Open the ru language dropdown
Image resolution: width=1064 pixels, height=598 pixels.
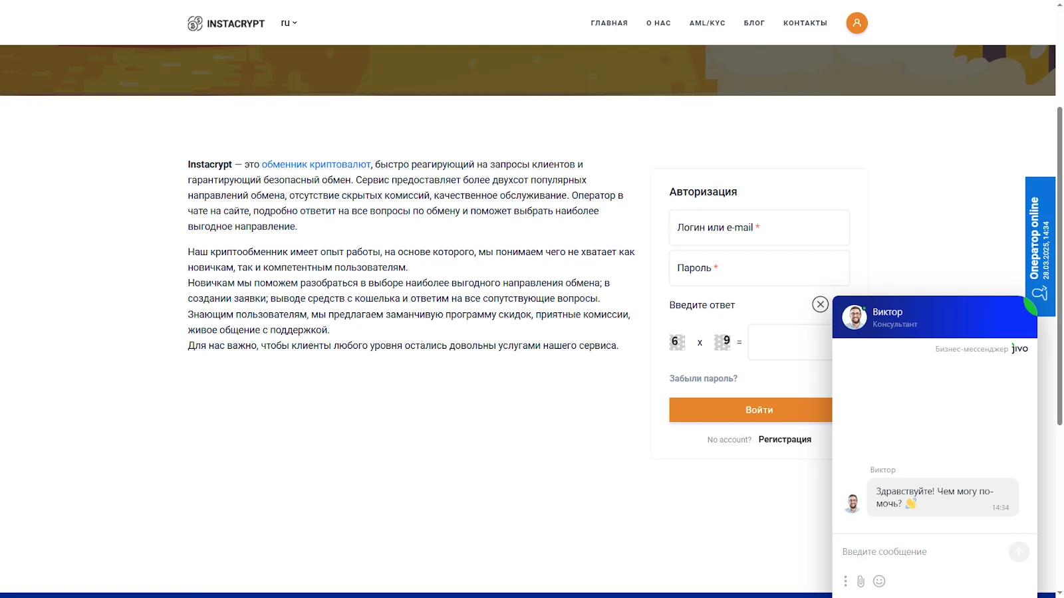click(x=289, y=23)
